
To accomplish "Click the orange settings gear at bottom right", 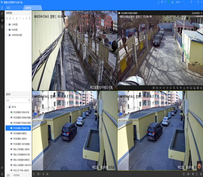I will (199, 166).
